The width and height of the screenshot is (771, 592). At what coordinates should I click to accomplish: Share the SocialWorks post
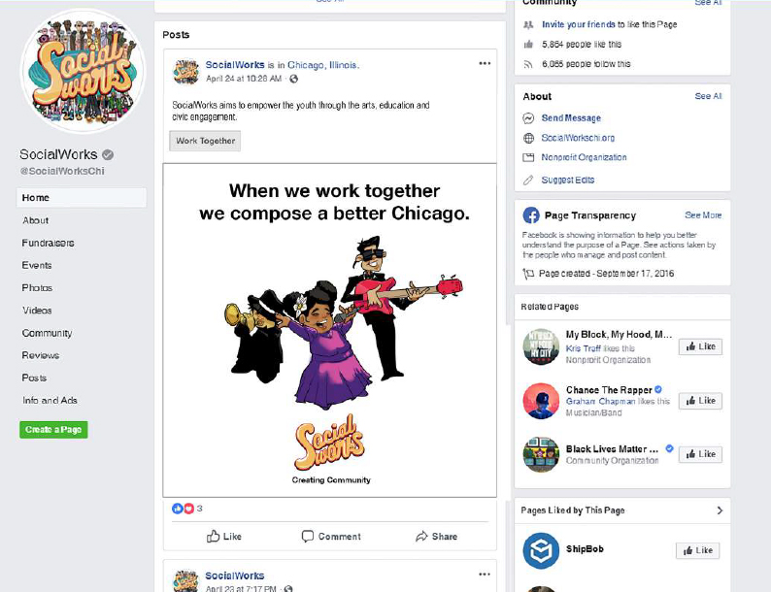coord(436,537)
